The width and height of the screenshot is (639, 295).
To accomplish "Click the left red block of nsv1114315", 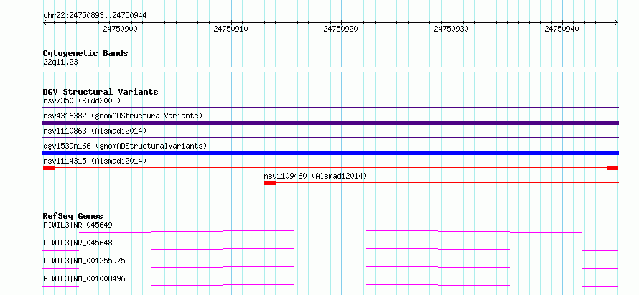I will click(49, 168).
